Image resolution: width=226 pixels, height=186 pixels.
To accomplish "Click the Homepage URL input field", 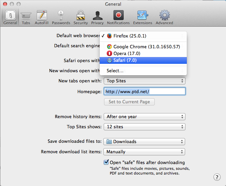I will [x=145, y=91].
